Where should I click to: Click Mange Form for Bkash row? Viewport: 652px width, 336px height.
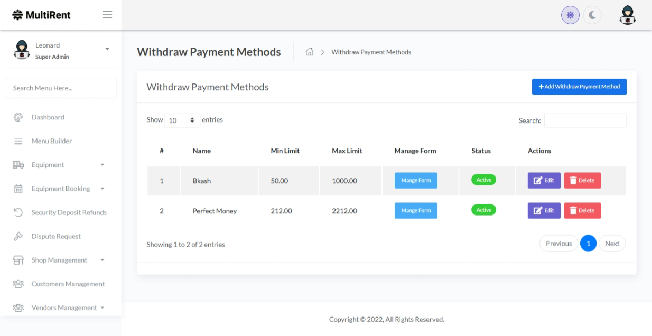tap(416, 181)
